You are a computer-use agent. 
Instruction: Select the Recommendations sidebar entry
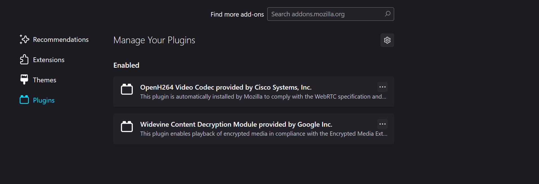61,39
